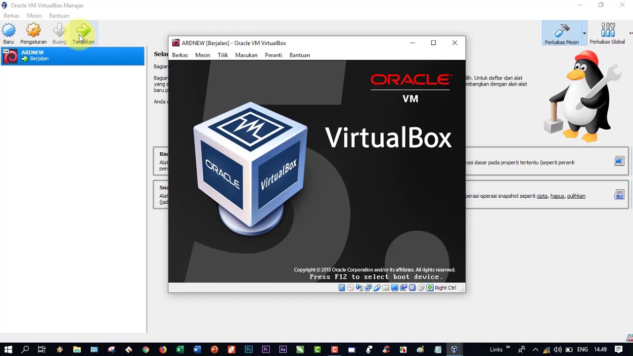Viewport: 633px width, 356px height.
Task: Open the volume control in the tray
Action: (558, 350)
